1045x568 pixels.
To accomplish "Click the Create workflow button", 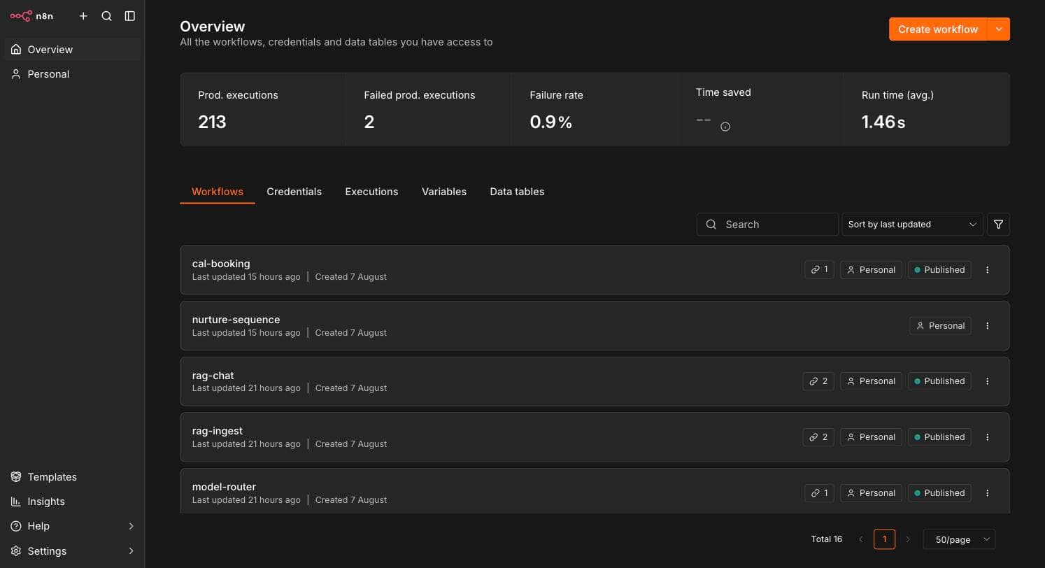I will coord(937,29).
